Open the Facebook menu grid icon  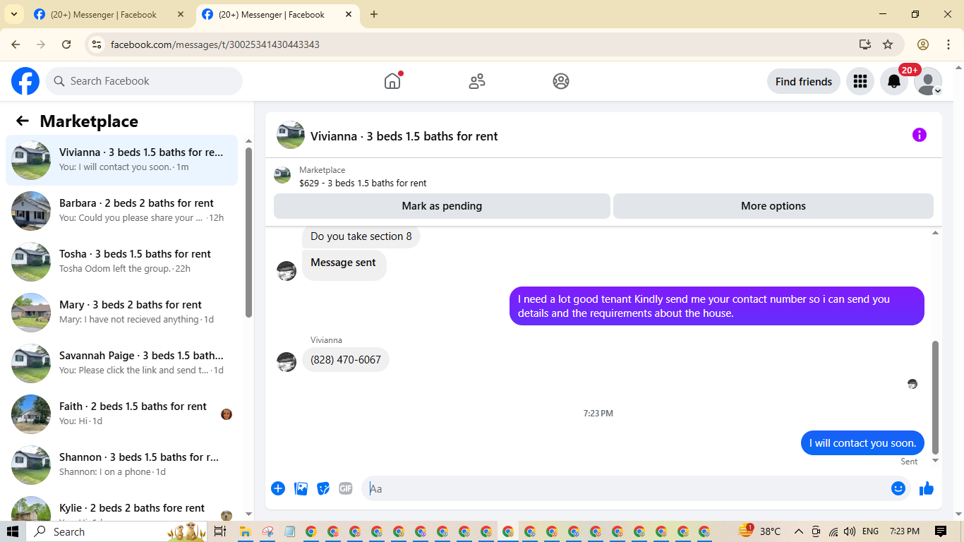[x=860, y=81]
